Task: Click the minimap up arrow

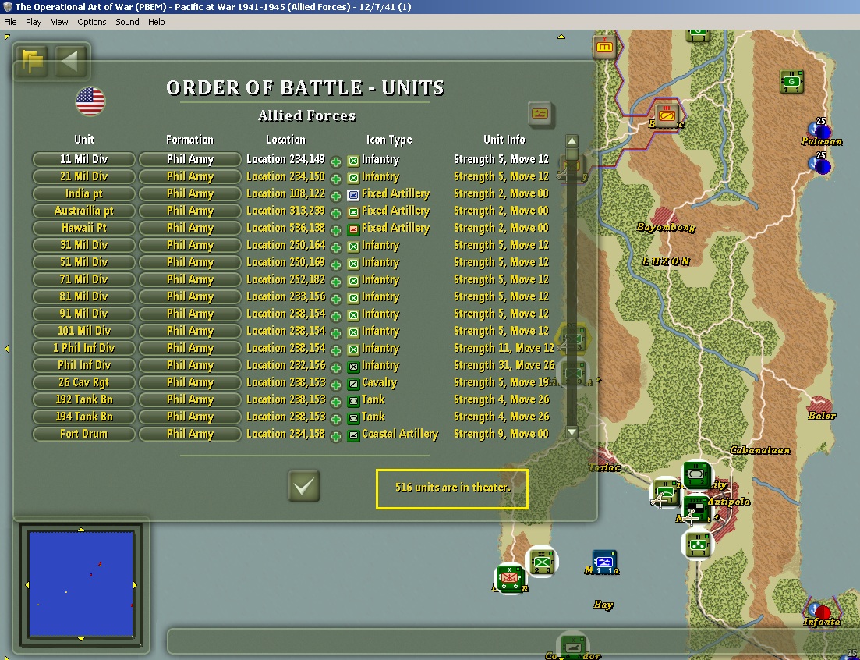Action: coord(81,530)
